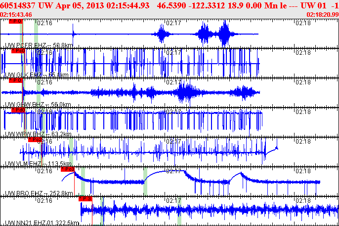Select the red Pc pick flag on GLK trace

click(18, 51)
